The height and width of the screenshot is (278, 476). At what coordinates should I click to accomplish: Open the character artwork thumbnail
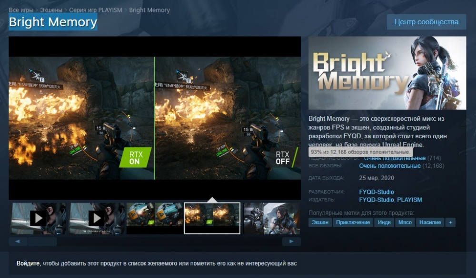(x=272, y=218)
